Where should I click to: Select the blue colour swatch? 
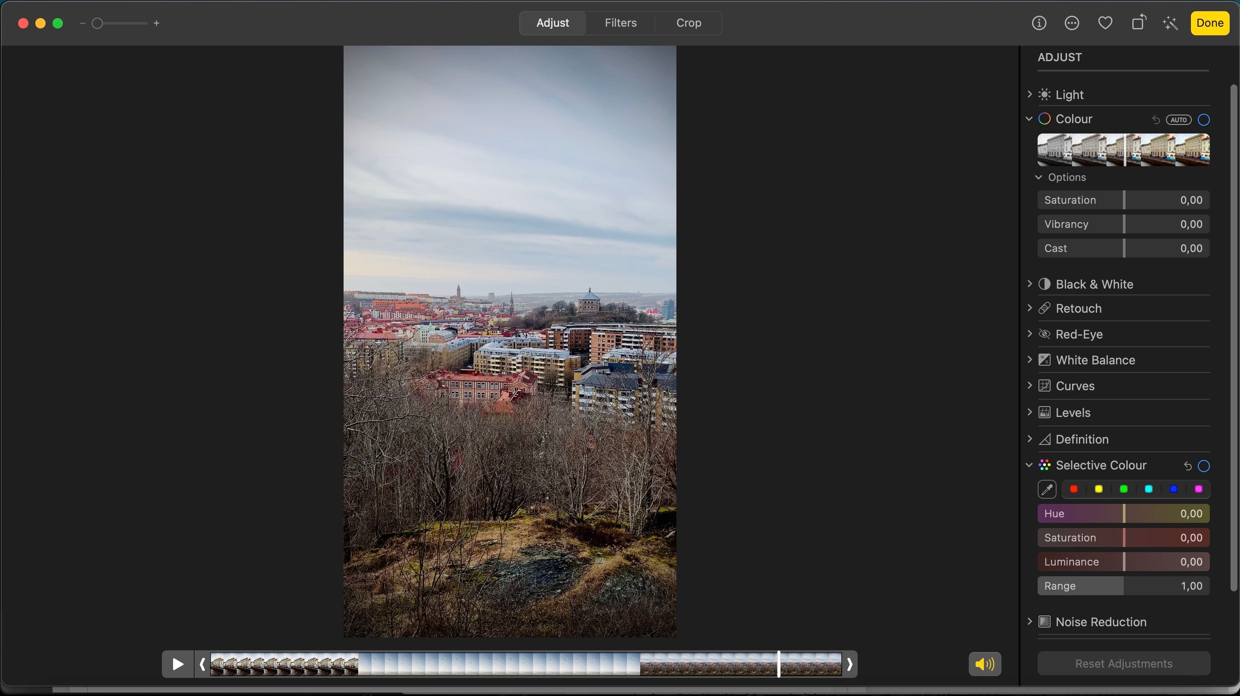1174,489
